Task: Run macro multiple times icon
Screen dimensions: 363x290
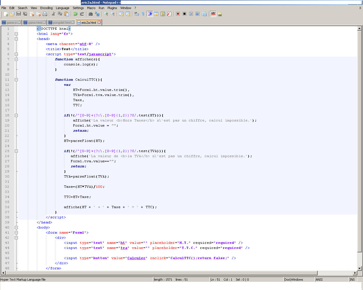Action: click(x=197, y=14)
